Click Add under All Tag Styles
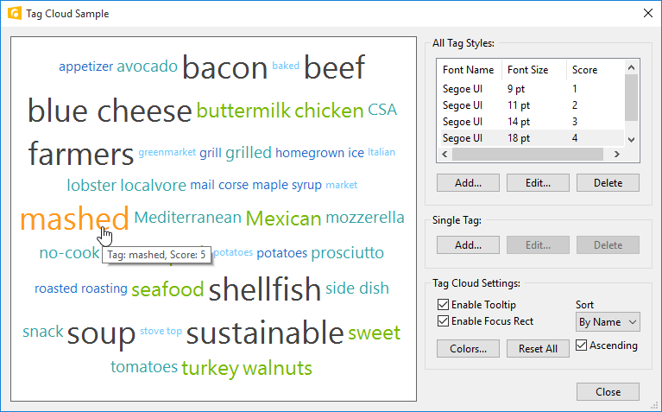This screenshot has width=662, height=412. (468, 183)
